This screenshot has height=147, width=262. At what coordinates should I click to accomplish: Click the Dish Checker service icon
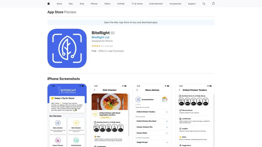coord(76,123)
